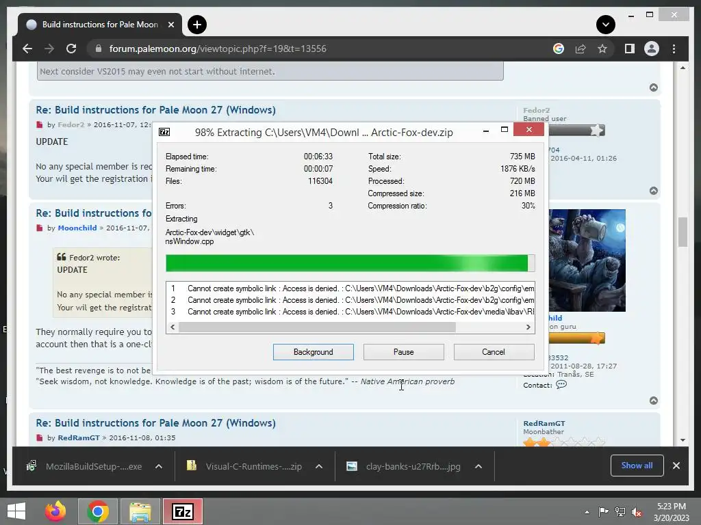The image size is (701, 525).
Task: Switch to 7-Zip in the taskbar
Action: 183,511
